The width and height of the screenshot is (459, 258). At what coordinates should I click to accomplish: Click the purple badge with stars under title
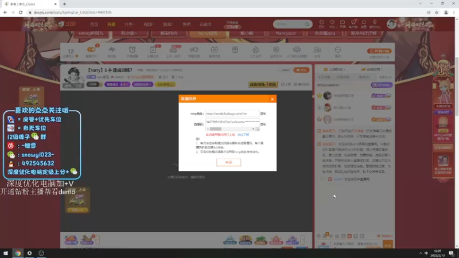coord(117,84)
